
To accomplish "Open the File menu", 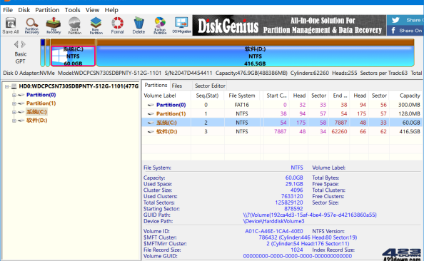I will [8, 10].
